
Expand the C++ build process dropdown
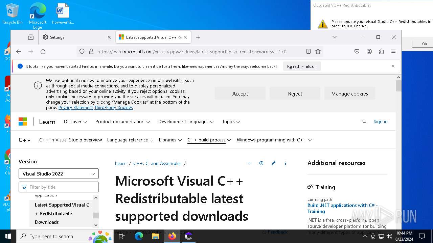click(209, 140)
